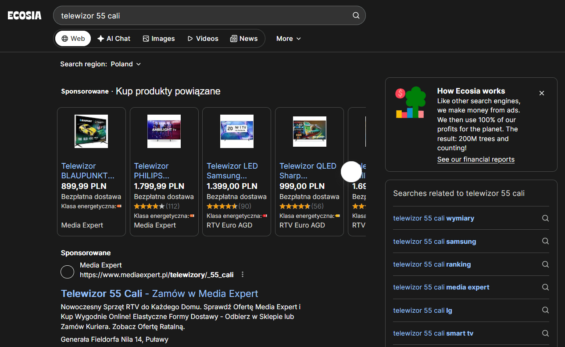Click magnifier icon beside lg suggestion
565x347 pixels.
pyautogui.click(x=545, y=310)
